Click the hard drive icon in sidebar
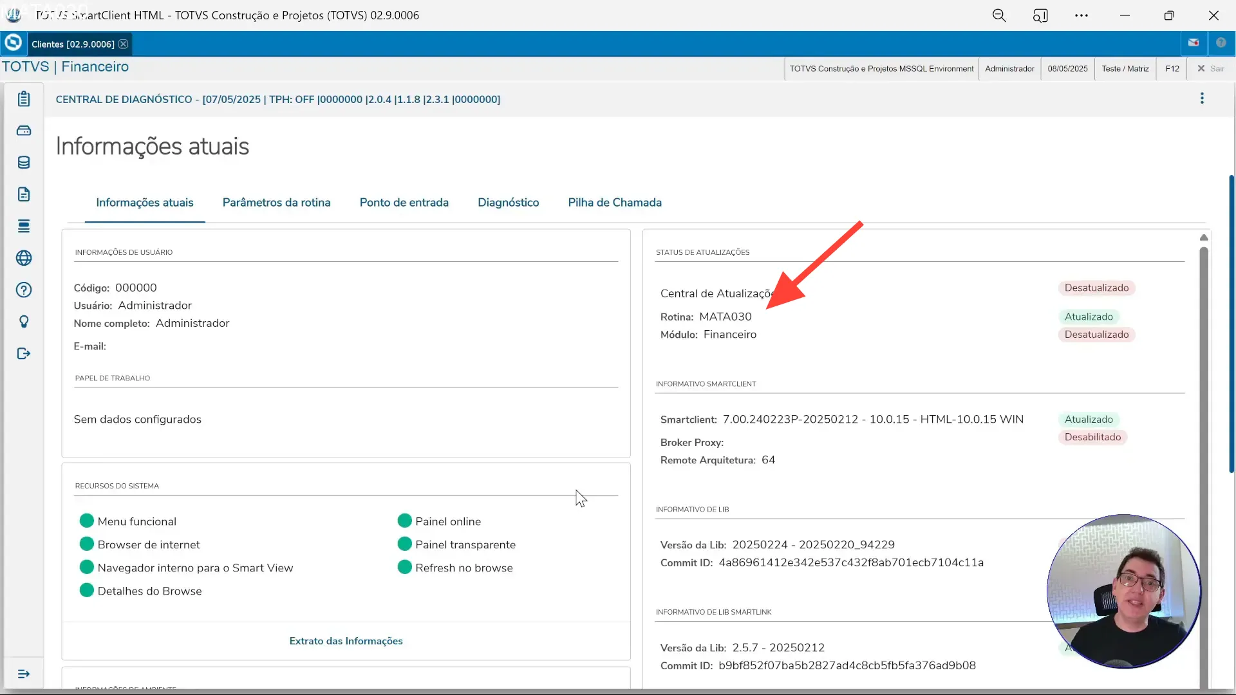This screenshot has height=695, width=1236. click(x=24, y=131)
